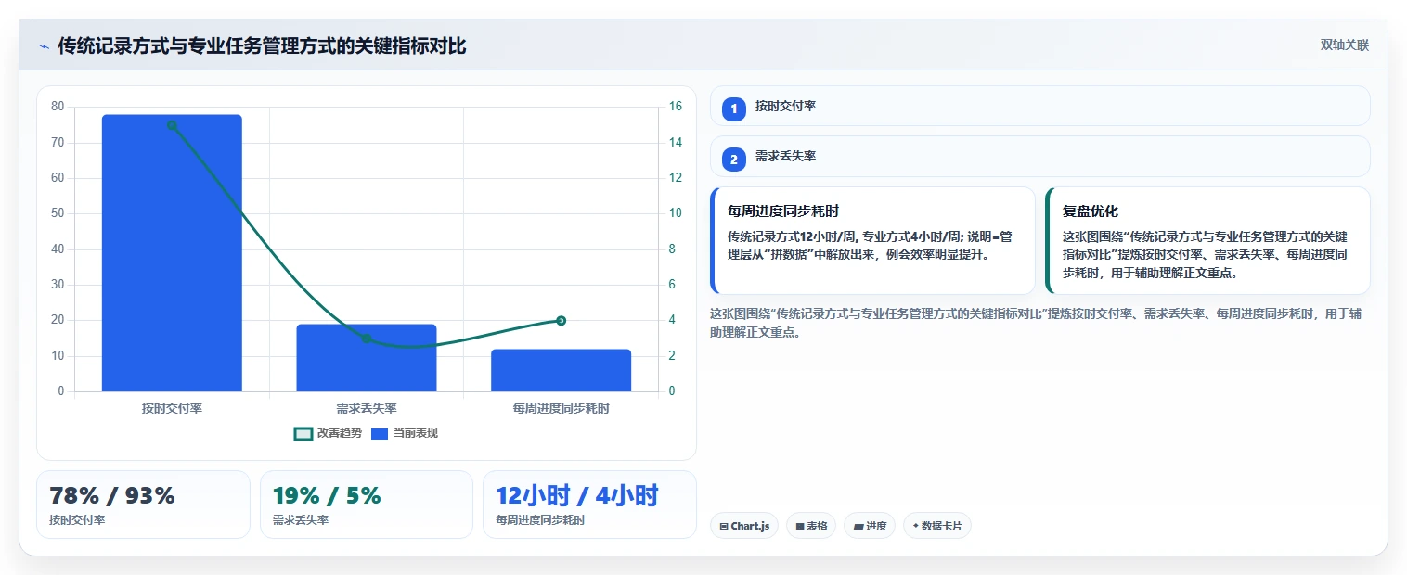Select the numbered item 2 需求丢失率
This screenshot has height=575, width=1407.
coord(1039,156)
